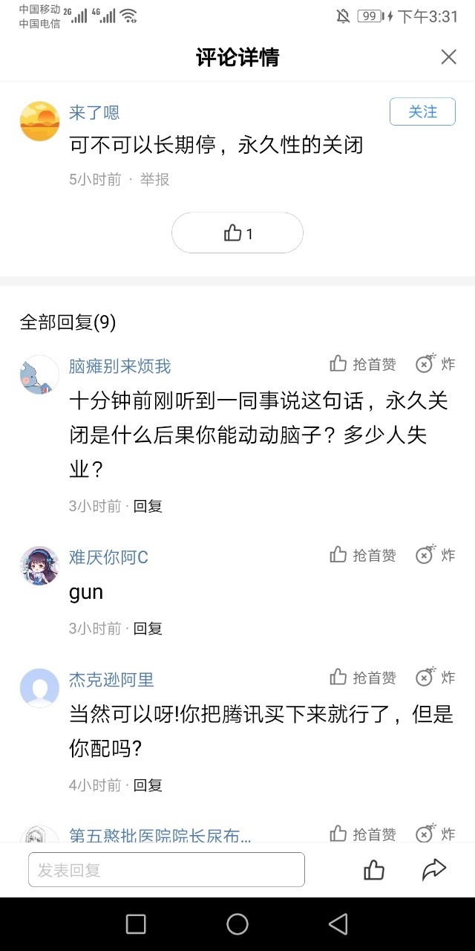Image resolution: width=475 pixels, height=951 pixels.
Task: Tap 回复 under the gun comment
Action: (x=148, y=629)
